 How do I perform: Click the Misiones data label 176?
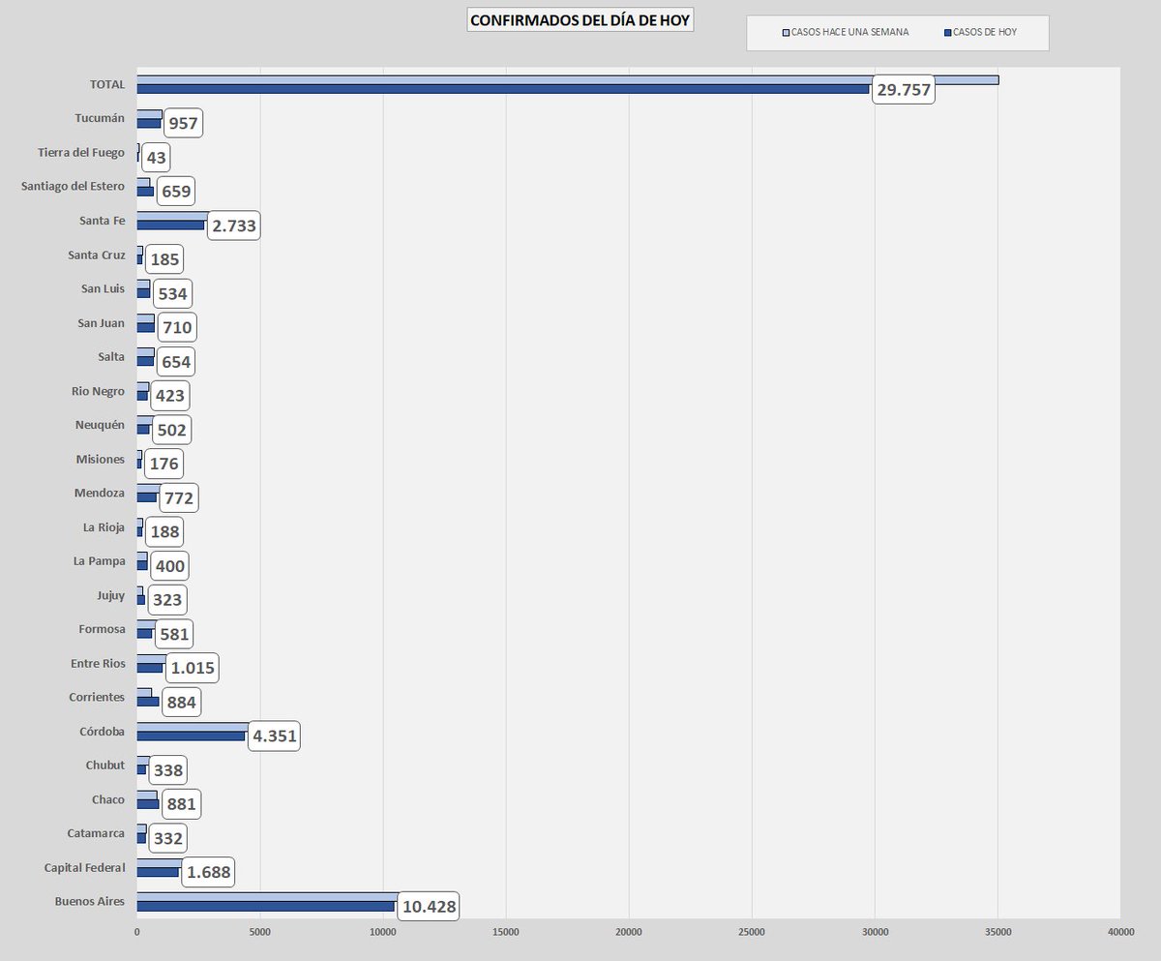164,464
